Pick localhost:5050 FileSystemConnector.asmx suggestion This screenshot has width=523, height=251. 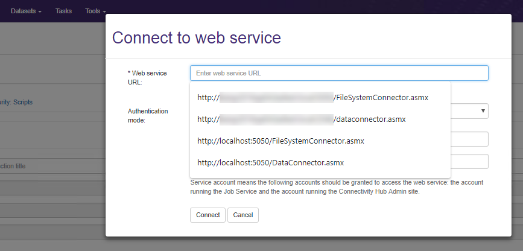pyautogui.click(x=281, y=141)
